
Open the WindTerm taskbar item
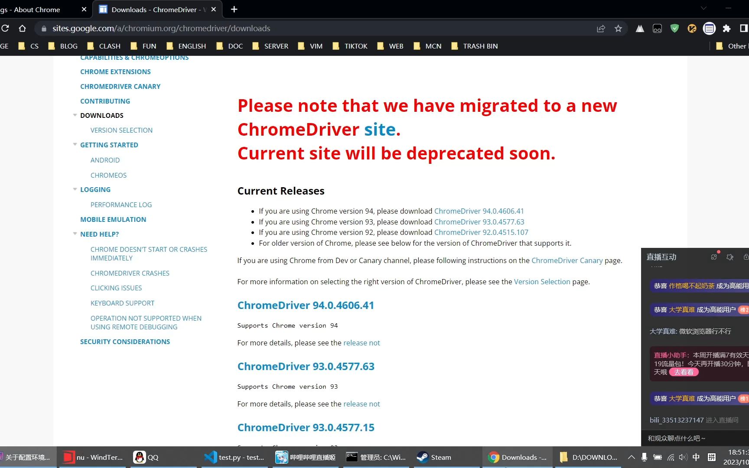(92, 457)
